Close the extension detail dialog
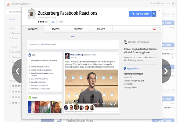Viewport: 183px width, 122px height. click(159, 11)
